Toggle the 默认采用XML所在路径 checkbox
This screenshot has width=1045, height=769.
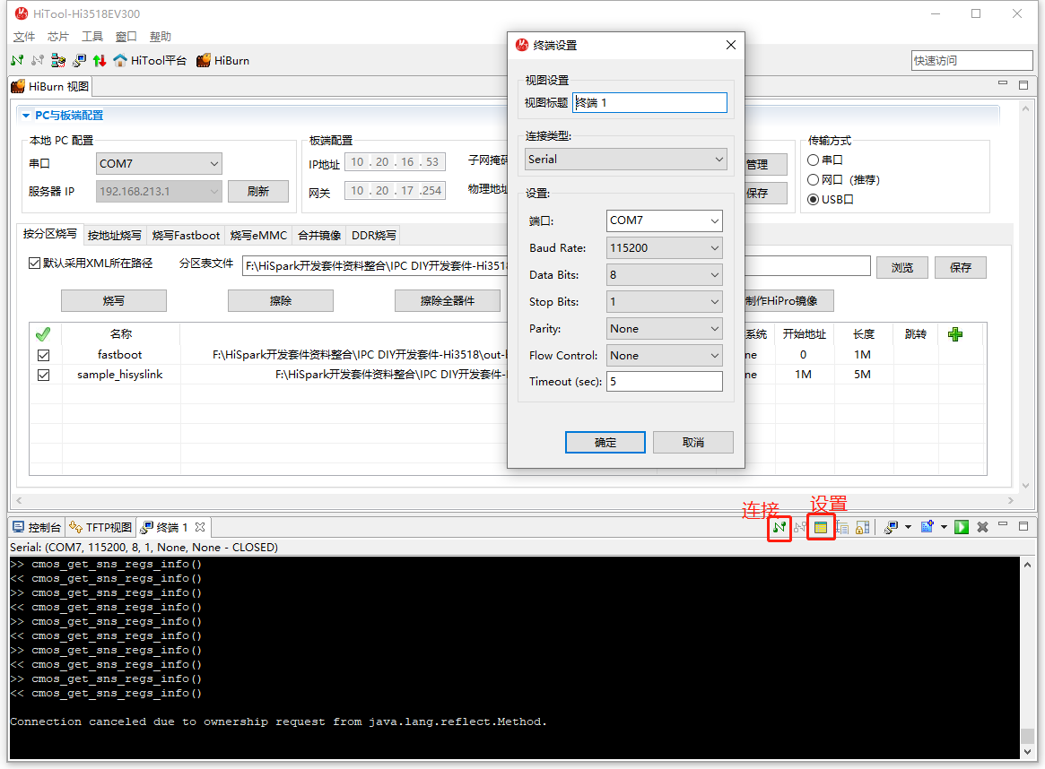(35, 263)
